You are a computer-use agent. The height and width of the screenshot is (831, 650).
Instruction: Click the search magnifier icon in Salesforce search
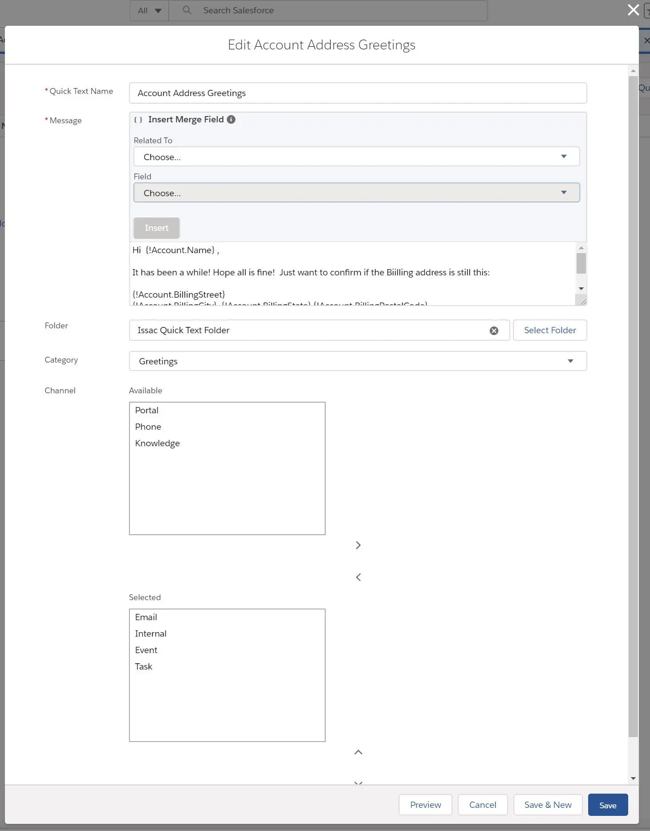(x=187, y=10)
